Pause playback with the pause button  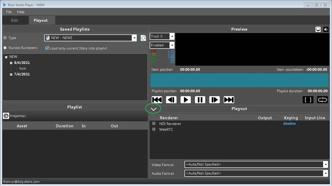(200, 100)
